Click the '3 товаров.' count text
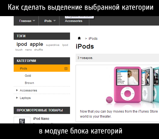The image size is (159, 139). pos(85,58)
